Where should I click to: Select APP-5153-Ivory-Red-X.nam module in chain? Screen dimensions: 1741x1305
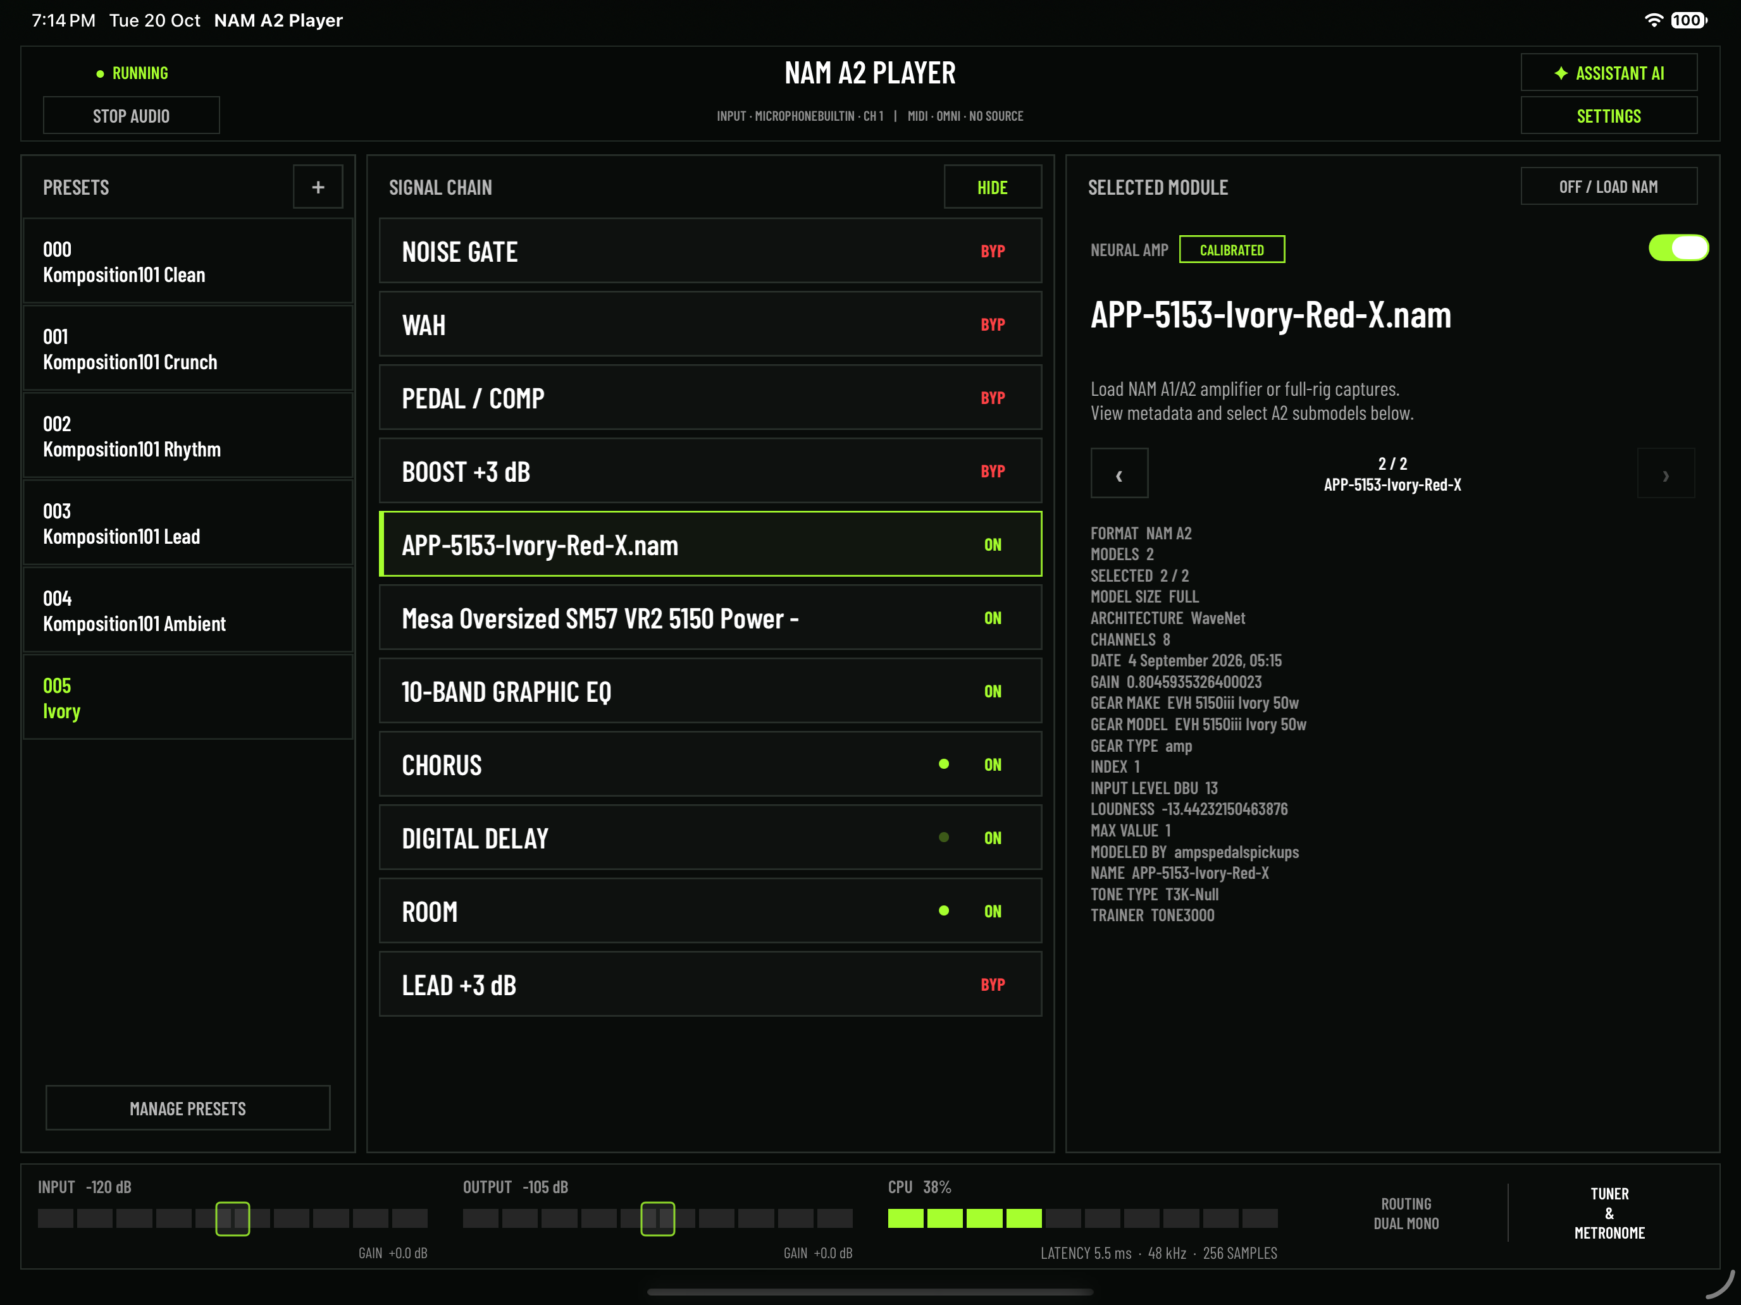pyautogui.click(x=710, y=544)
